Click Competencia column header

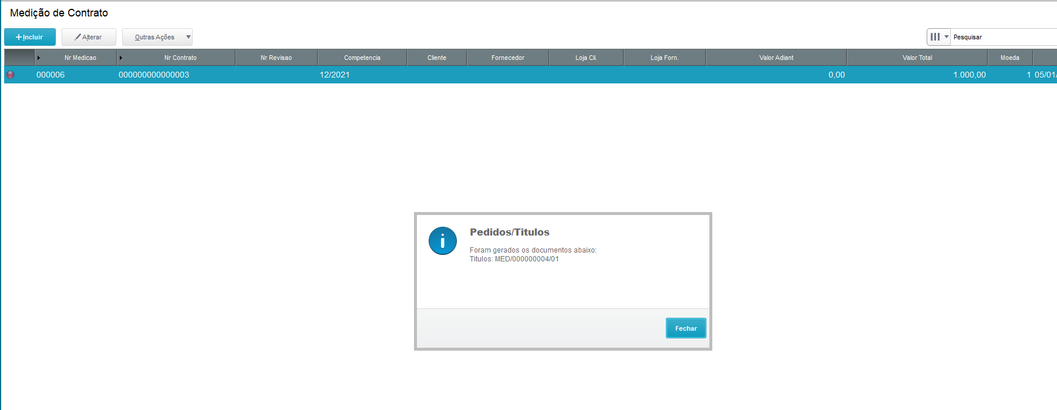(362, 58)
